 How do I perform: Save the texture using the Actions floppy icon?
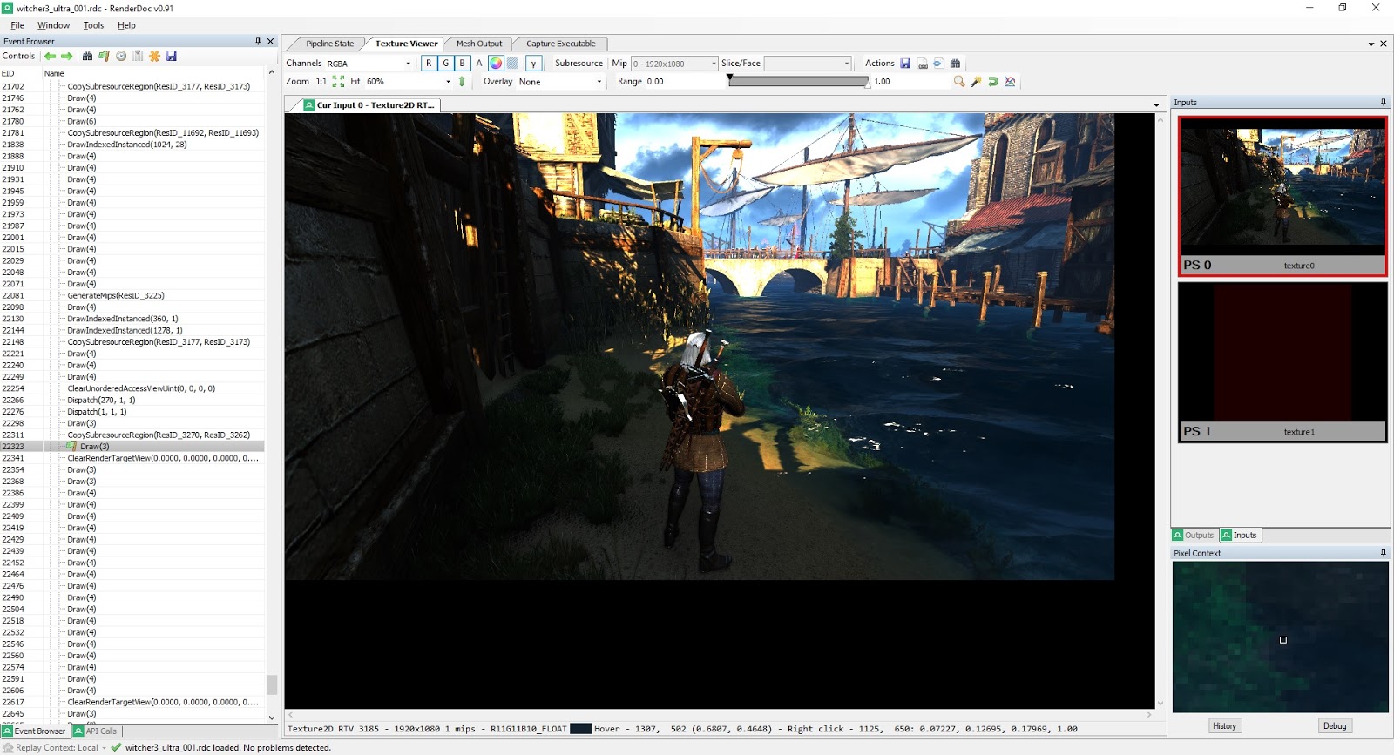(x=905, y=64)
